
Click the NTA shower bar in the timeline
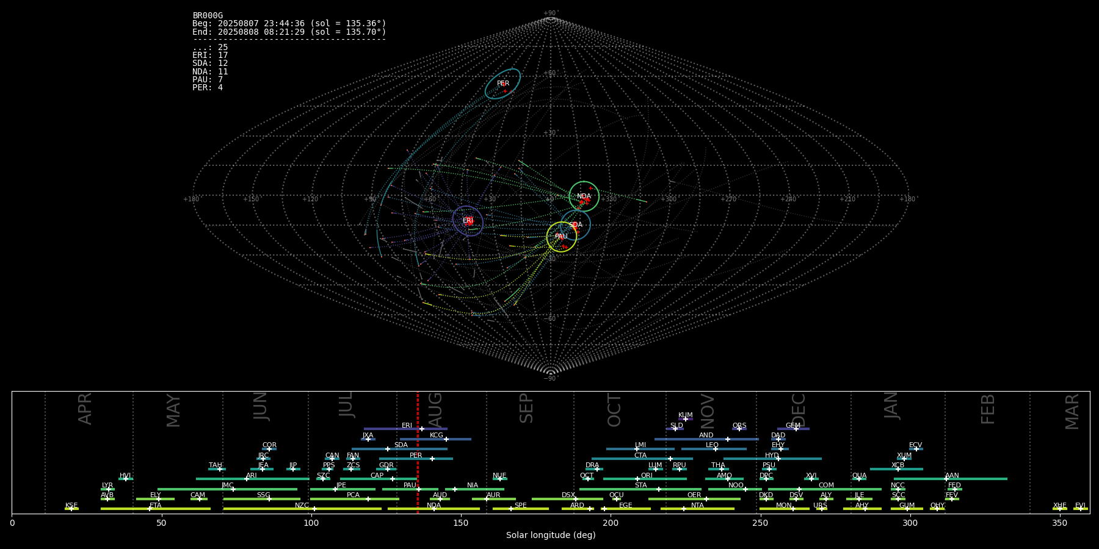click(697, 509)
